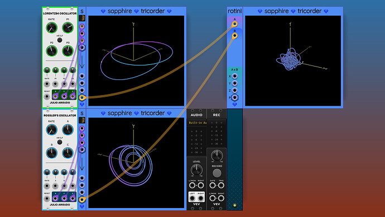385x217 pixels.
Task: Click the REC module gain knob
Action: pos(217,155)
